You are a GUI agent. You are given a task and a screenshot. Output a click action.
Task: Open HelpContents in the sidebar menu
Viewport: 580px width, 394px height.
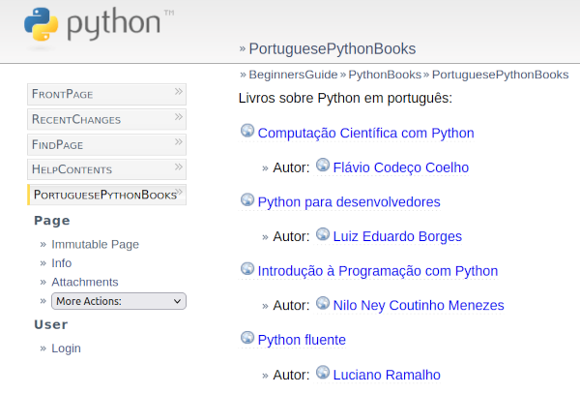tap(106, 169)
